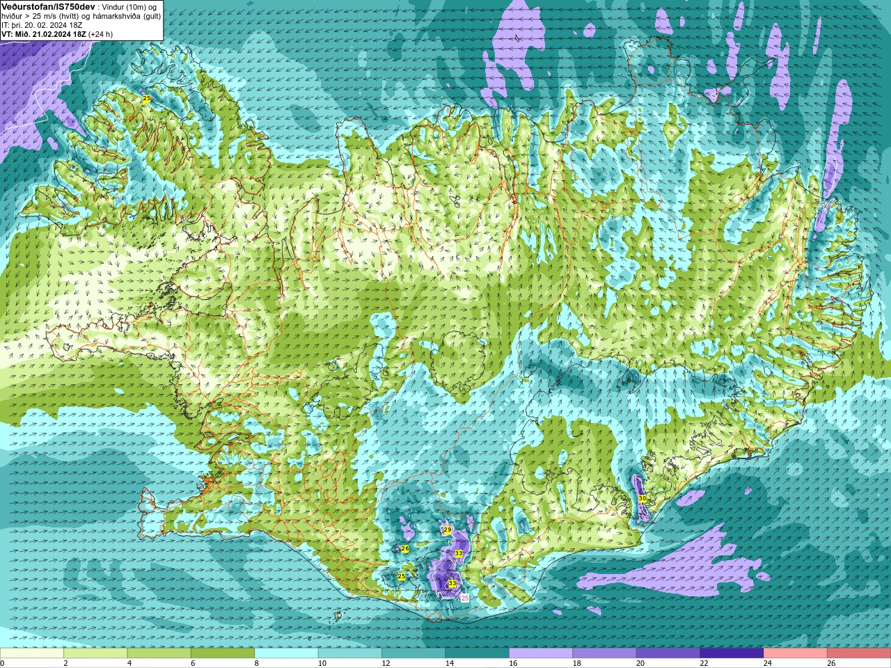Image resolution: width=891 pixels, height=668 pixels.
Task: Select the 12–14 m/s teal legend swatch
Action: pos(413,653)
